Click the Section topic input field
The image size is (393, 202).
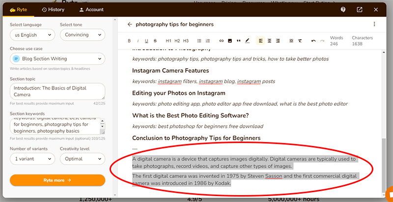coord(57,91)
